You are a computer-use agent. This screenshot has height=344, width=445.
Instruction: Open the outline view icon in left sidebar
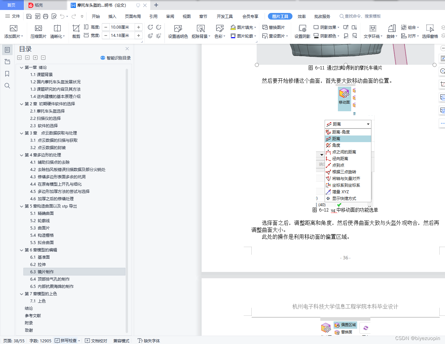(7, 50)
